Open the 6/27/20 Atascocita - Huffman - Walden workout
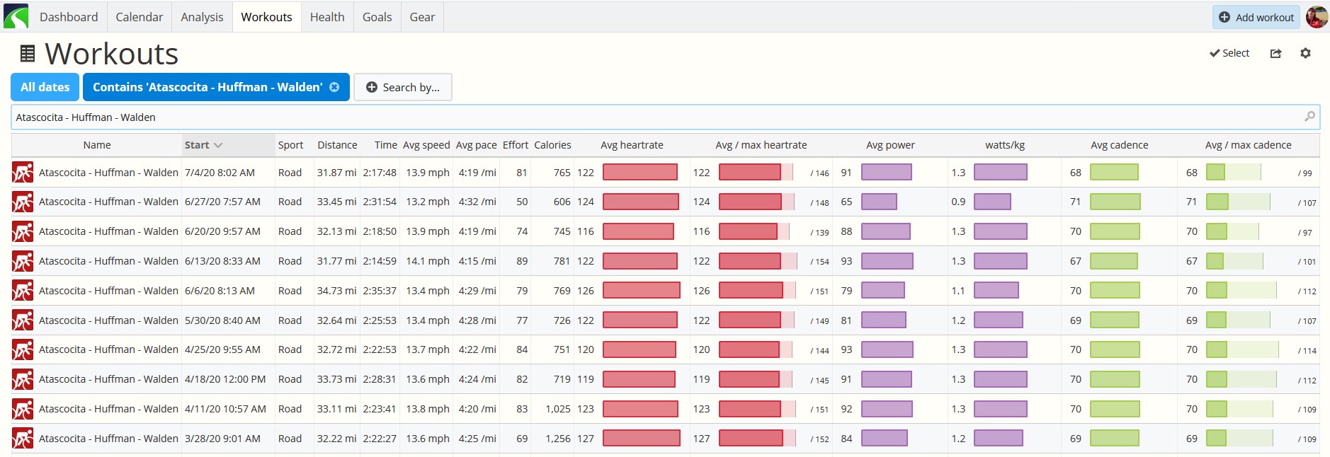 click(x=108, y=202)
